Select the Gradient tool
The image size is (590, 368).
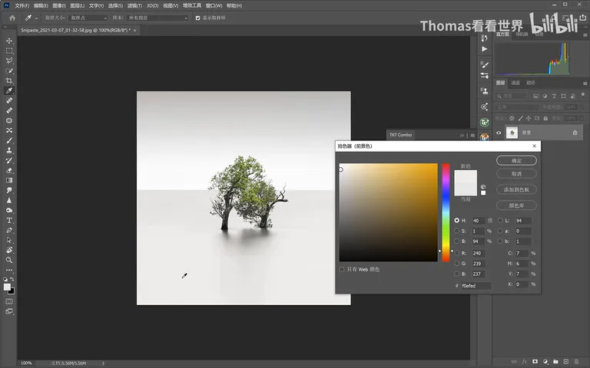click(9, 180)
